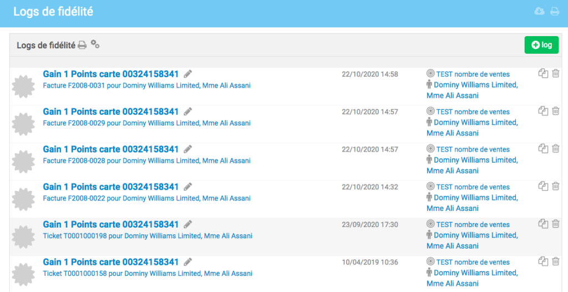
Task: Open Gain 1 Points title above Ticket T0001000198
Action: point(111,224)
